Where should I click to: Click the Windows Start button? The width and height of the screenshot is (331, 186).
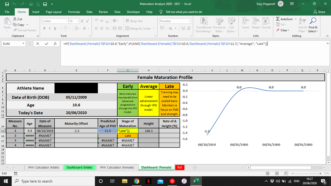click(x=6, y=181)
